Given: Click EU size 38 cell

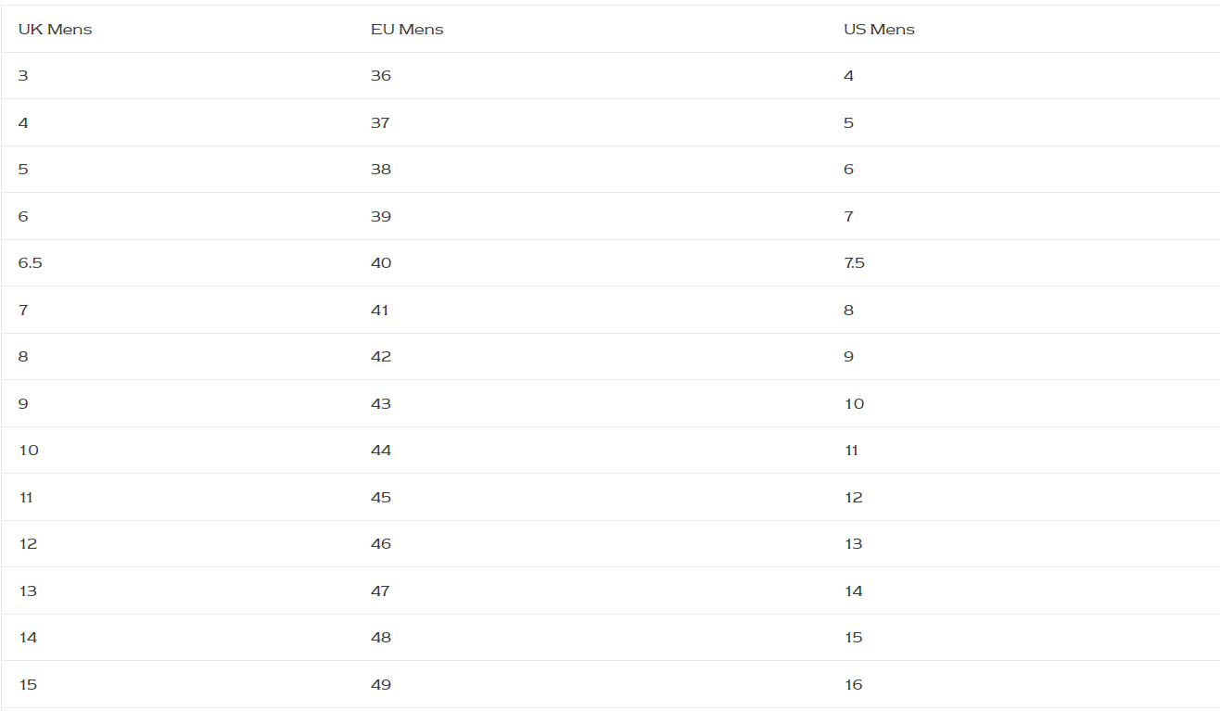Looking at the screenshot, I should pos(381,170).
